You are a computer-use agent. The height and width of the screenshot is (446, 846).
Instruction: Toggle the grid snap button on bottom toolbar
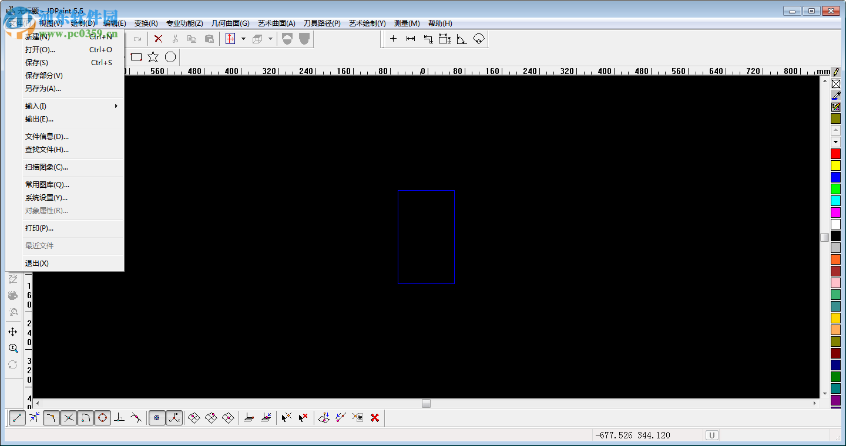tap(157, 418)
